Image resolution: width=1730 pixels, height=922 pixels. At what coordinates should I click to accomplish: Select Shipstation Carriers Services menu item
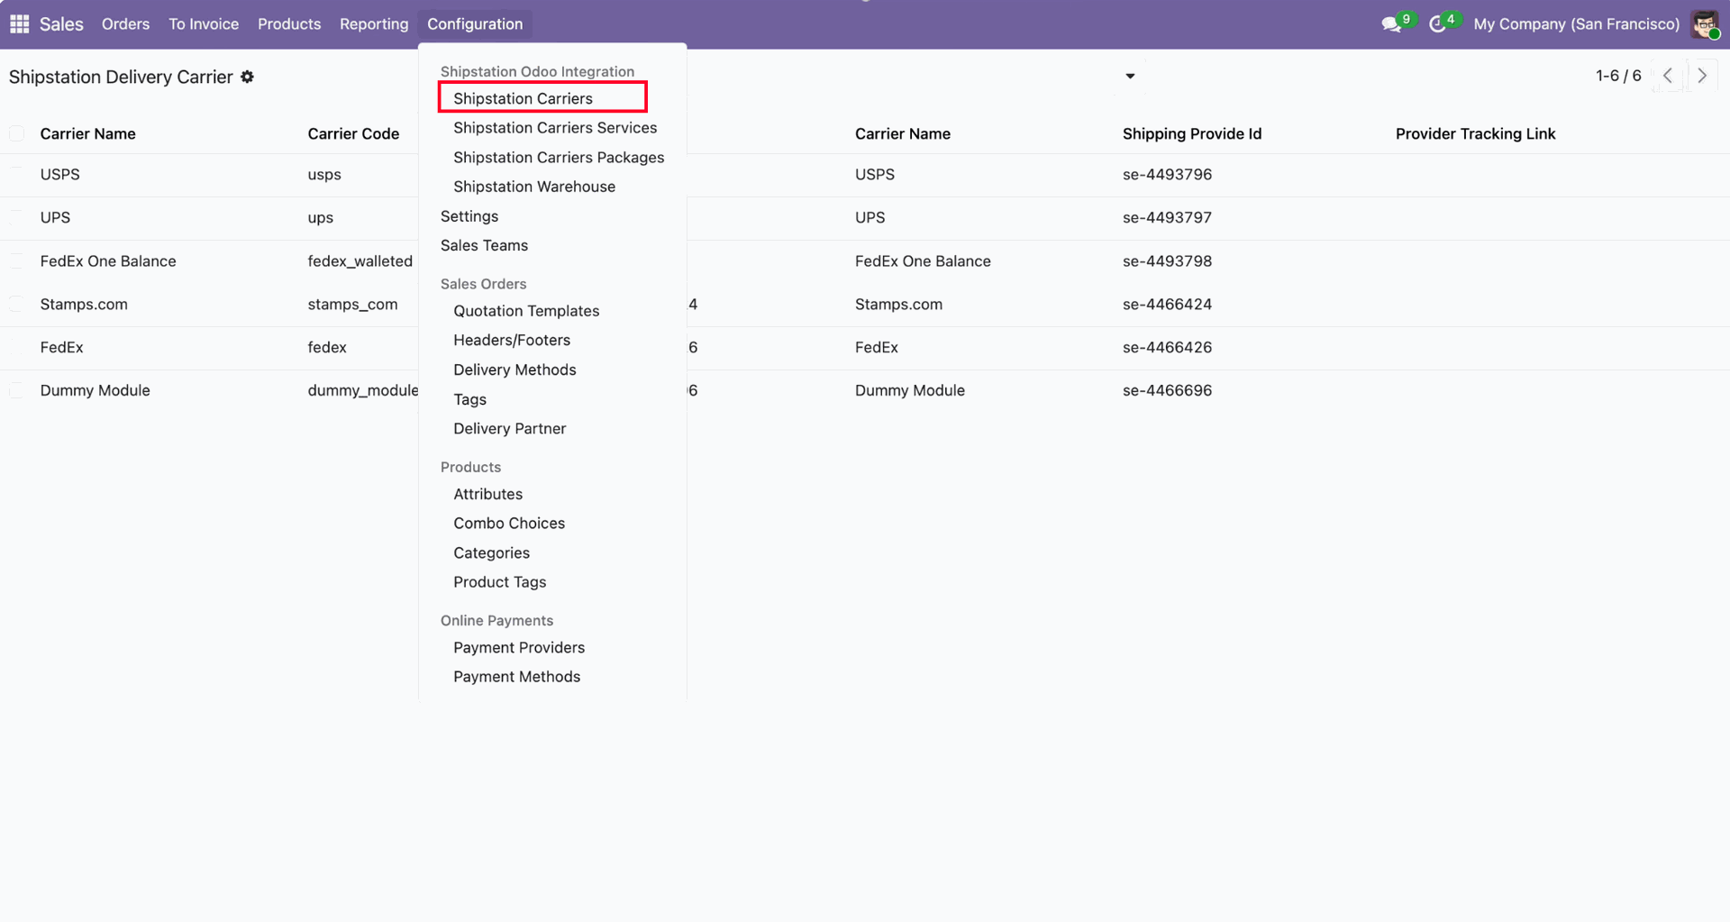(555, 128)
